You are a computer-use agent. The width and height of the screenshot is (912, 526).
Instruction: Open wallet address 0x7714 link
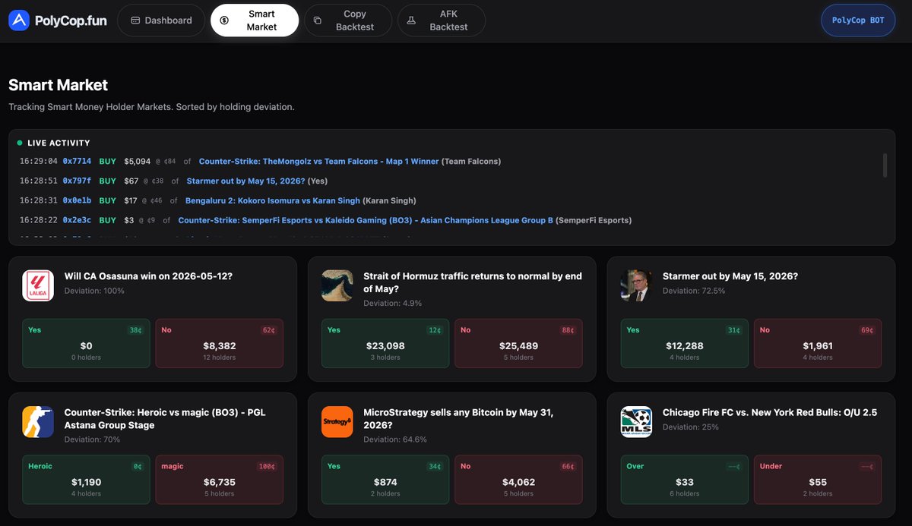[x=77, y=161]
